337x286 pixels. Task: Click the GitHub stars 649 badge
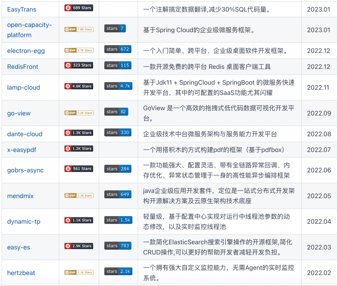pyautogui.click(x=118, y=194)
